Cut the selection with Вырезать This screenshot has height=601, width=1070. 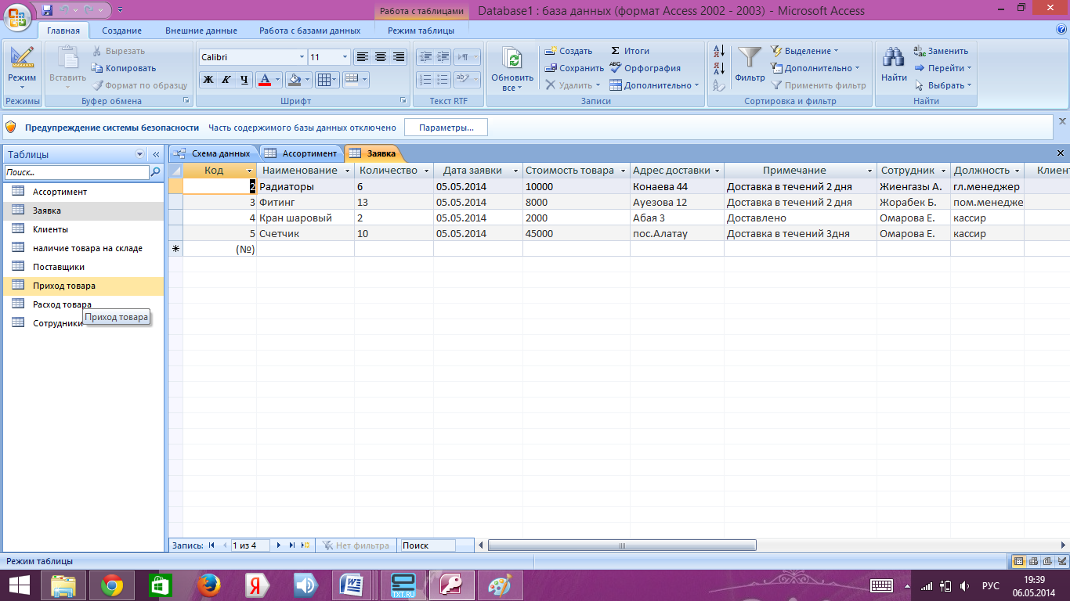click(x=118, y=51)
